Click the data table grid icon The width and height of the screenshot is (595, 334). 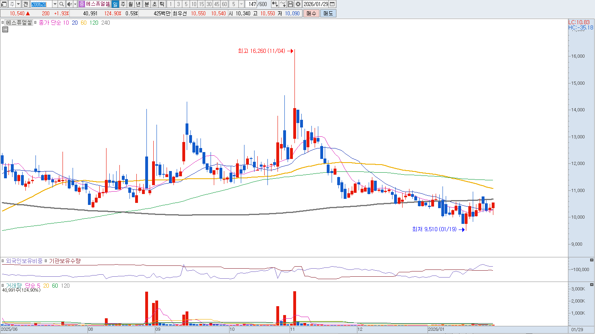[5, 29]
